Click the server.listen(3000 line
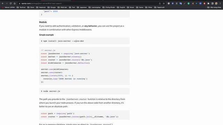The width and height of the screenshot is (223, 125). pyautogui.click(x=57, y=76)
